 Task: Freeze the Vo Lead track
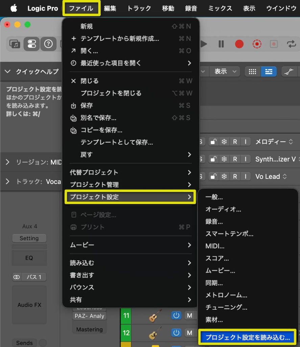point(224,176)
